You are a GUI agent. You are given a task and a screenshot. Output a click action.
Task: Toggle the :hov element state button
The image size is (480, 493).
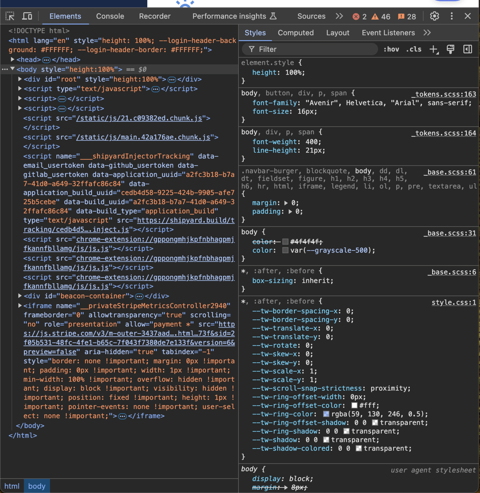tap(391, 49)
